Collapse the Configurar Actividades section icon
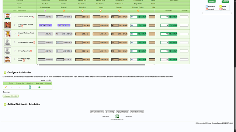Image resolution: width=236 pixels, height=132 pixels. [x=5, y=73]
